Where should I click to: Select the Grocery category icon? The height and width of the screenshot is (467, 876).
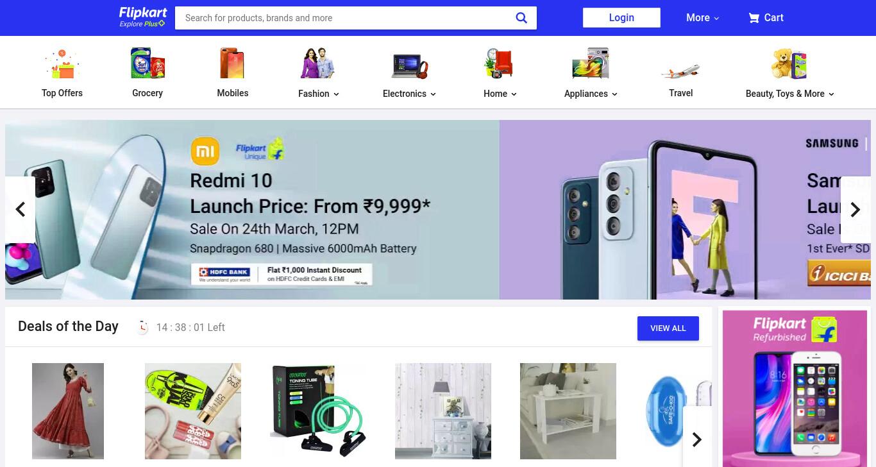coord(147,64)
